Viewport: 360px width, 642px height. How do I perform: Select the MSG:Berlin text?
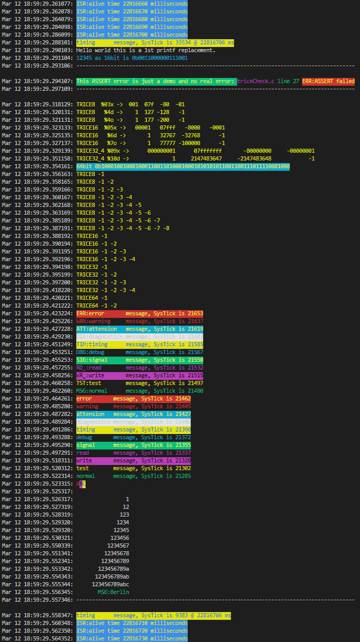113,592
